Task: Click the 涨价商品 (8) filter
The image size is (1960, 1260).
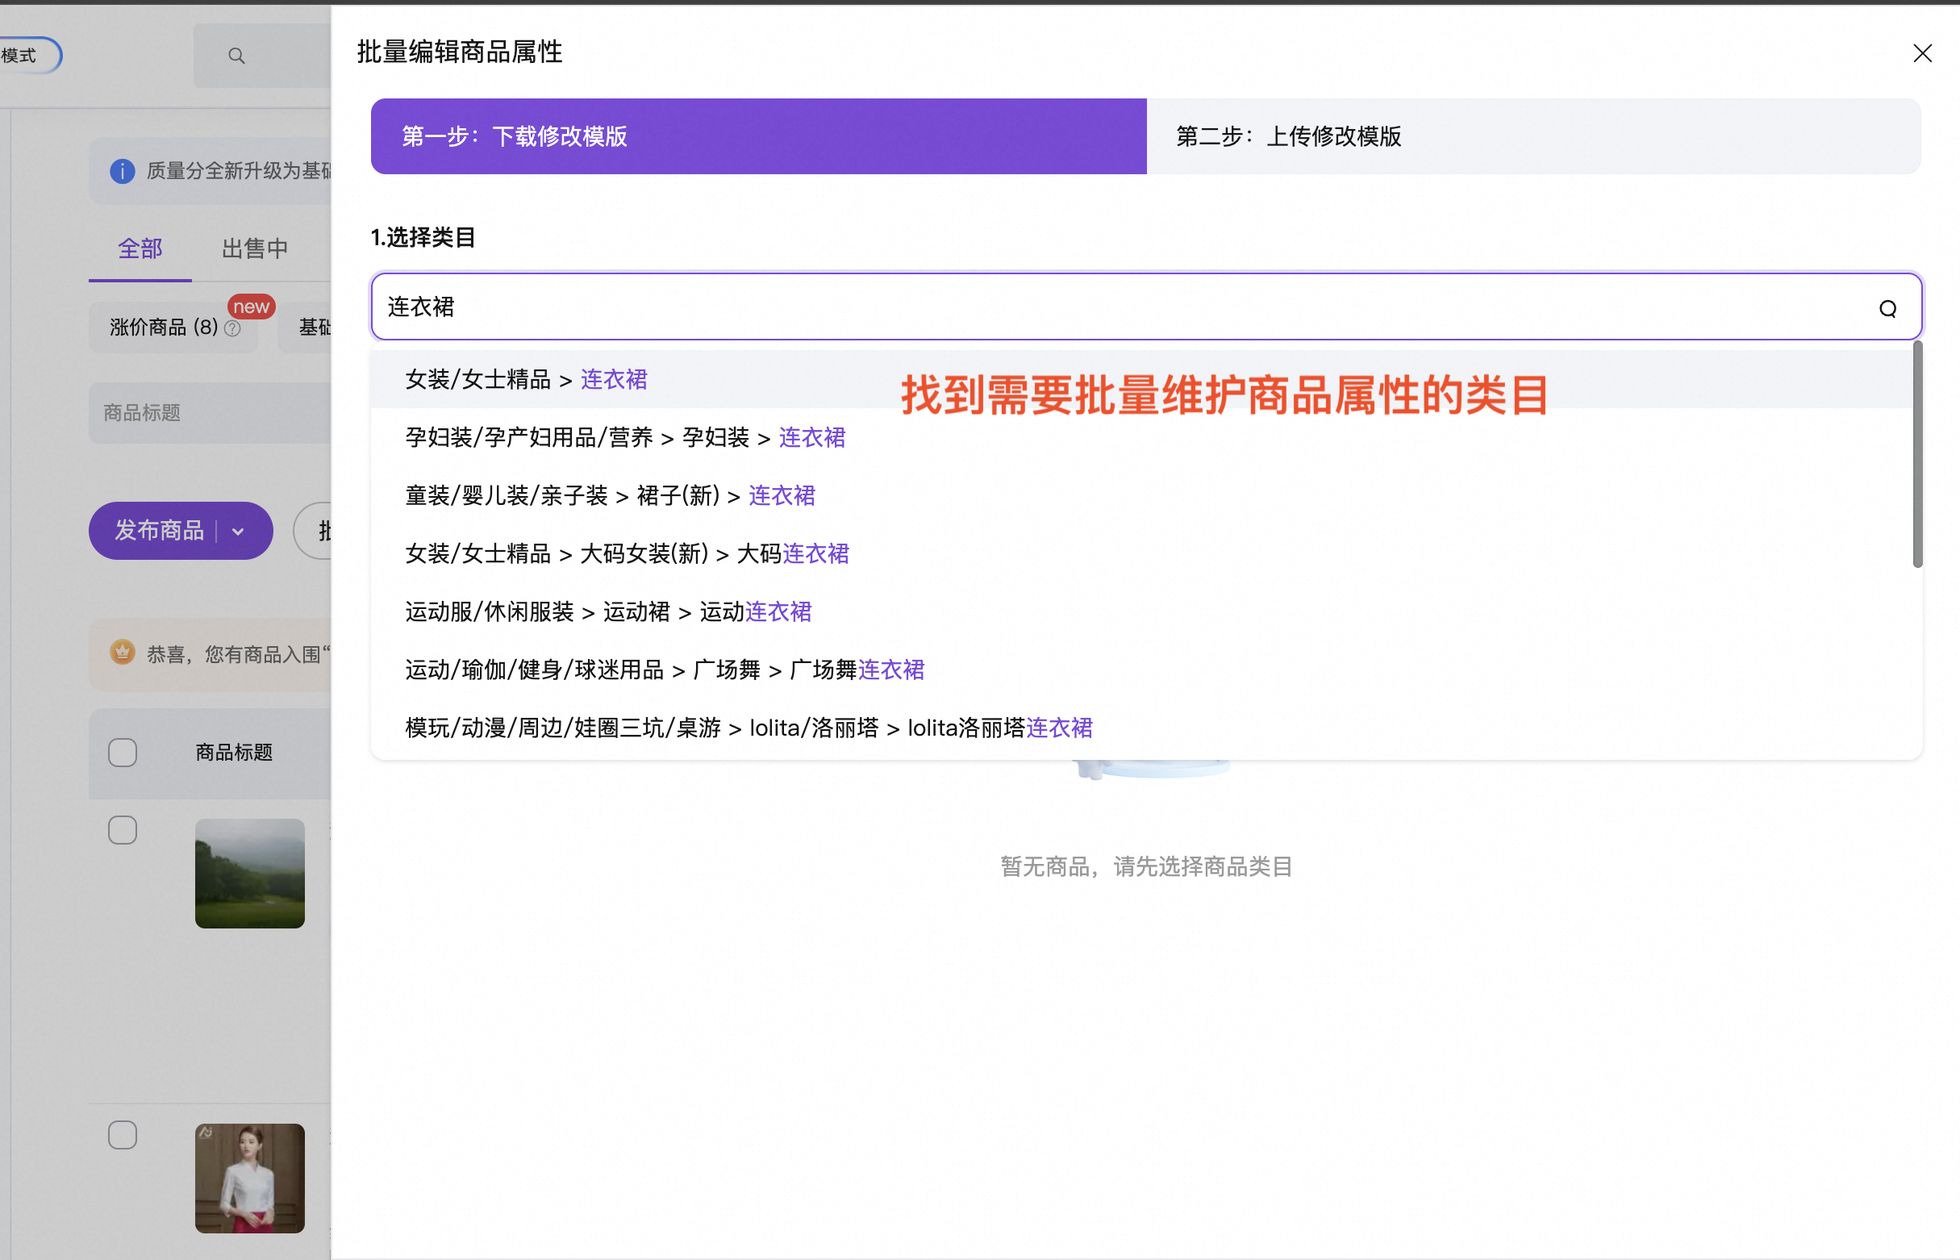Action: [173, 328]
